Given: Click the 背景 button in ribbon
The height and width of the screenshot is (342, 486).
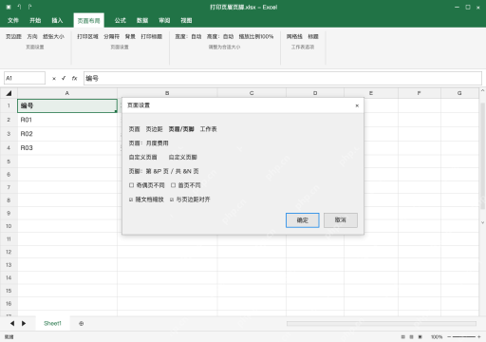Looking at the screenshot, I should [x=130, y=37].
